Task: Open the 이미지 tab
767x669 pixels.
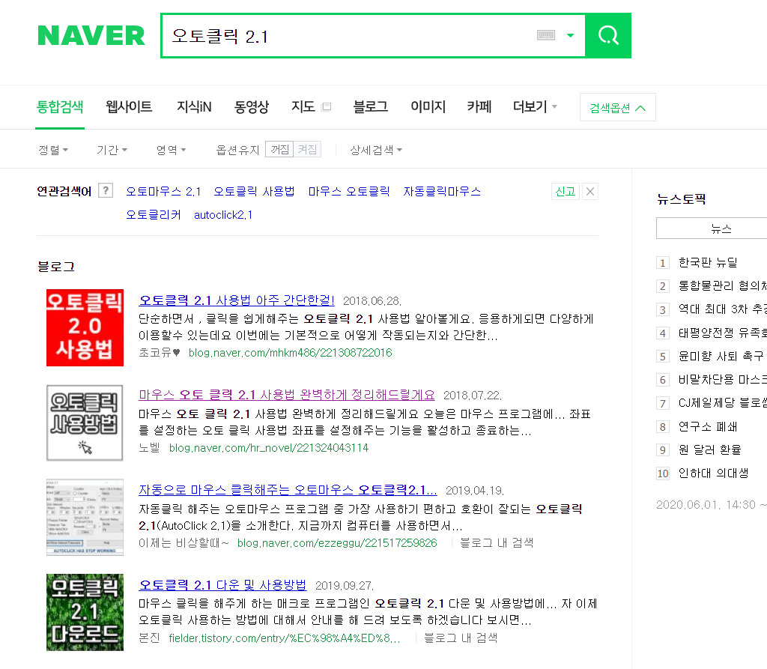Action: (x=428, y=106)
